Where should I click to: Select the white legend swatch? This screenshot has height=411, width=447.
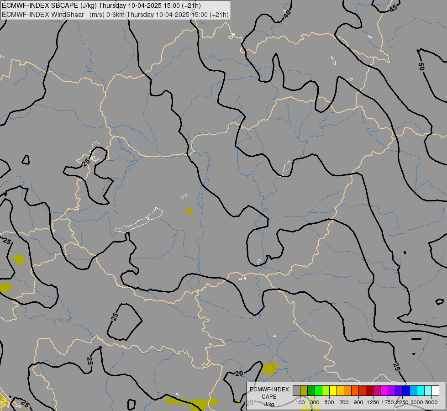435,391
